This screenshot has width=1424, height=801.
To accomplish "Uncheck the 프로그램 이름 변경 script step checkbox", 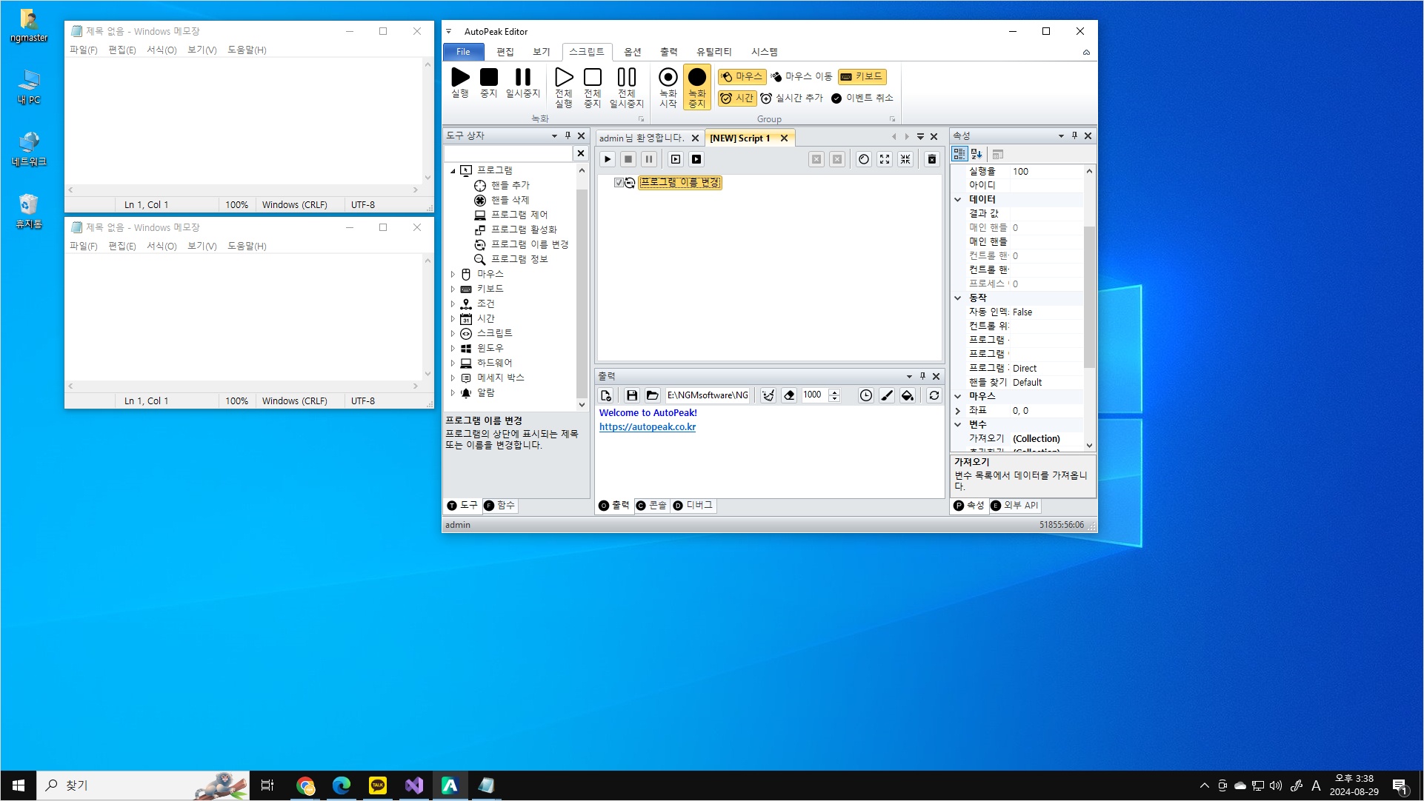I will tap(619, 183).
